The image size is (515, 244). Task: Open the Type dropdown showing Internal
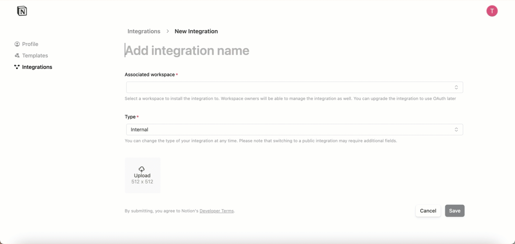(x=295, y=130)
